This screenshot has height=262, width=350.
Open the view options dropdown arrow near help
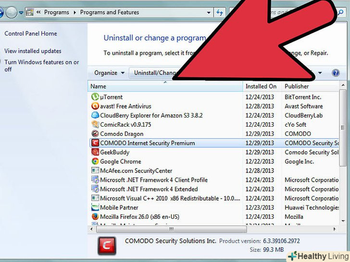pos(320,73)
